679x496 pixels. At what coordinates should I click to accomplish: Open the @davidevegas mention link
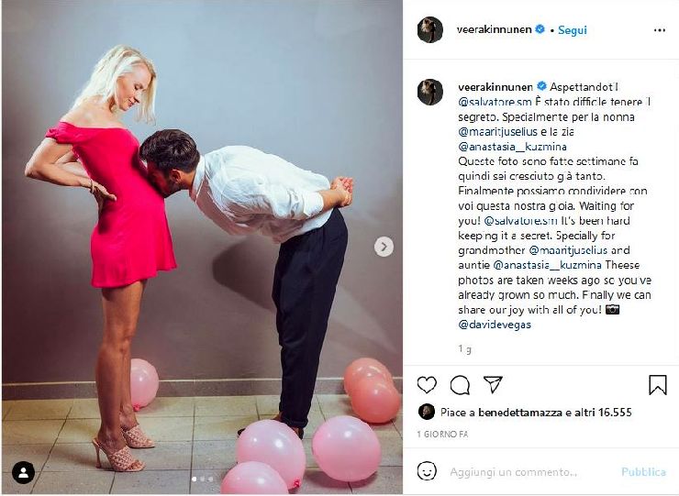[495, 325]
